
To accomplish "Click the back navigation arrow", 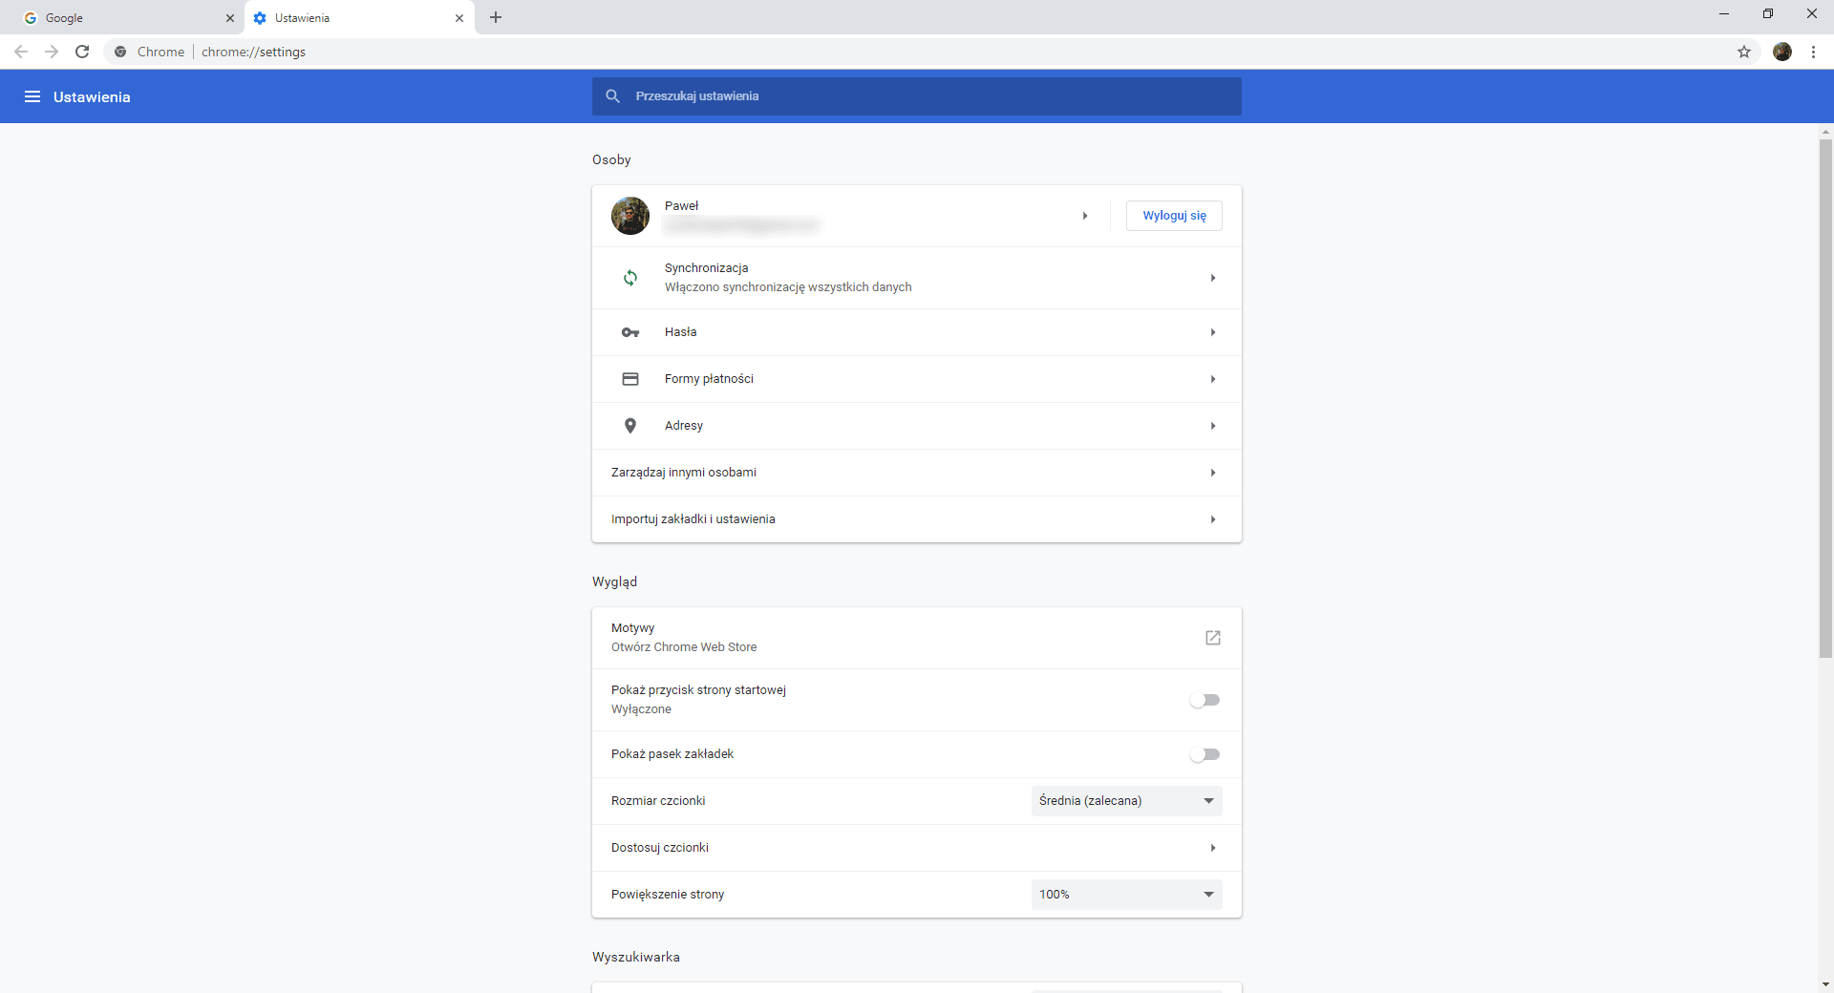I will 21,52.
